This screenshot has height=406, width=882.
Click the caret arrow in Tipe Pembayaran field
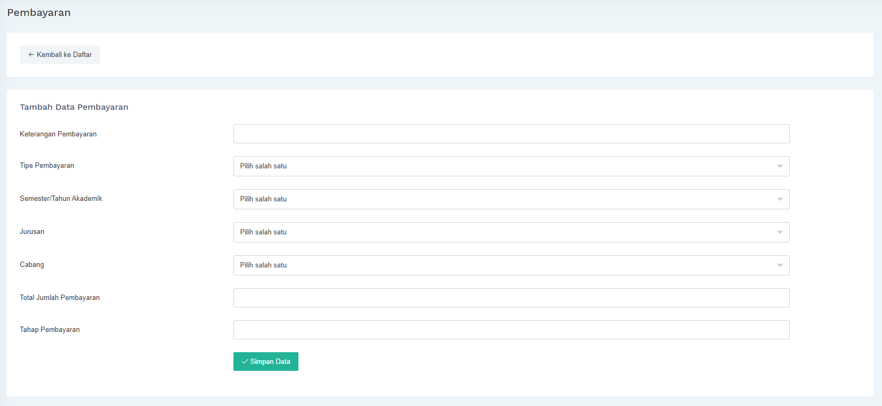point(780,166)
